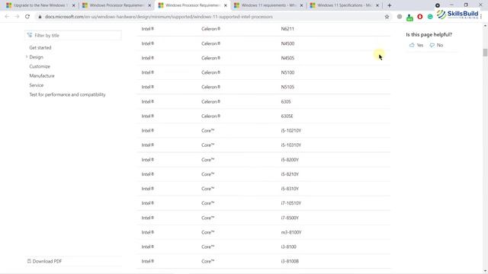Close the active Windows Processor Requirements tab
The height and width of the screenshot is (274, 488).
tap(226, 5)
